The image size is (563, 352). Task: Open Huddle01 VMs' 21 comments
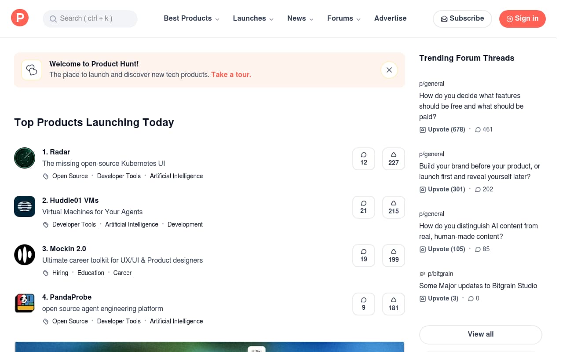click(x=364, y=207)
